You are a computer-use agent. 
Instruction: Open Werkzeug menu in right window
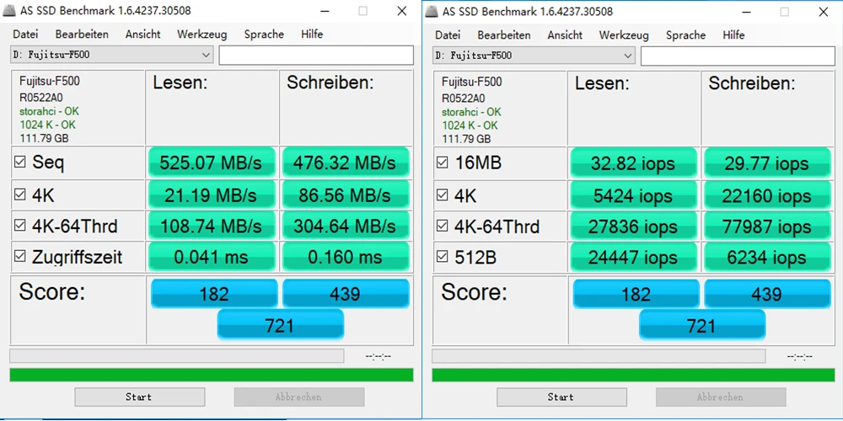click(624, 35)
